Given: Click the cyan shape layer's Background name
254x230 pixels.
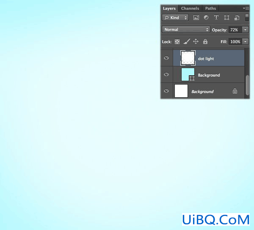Looking at the screenshot, I should coord(209,75).
